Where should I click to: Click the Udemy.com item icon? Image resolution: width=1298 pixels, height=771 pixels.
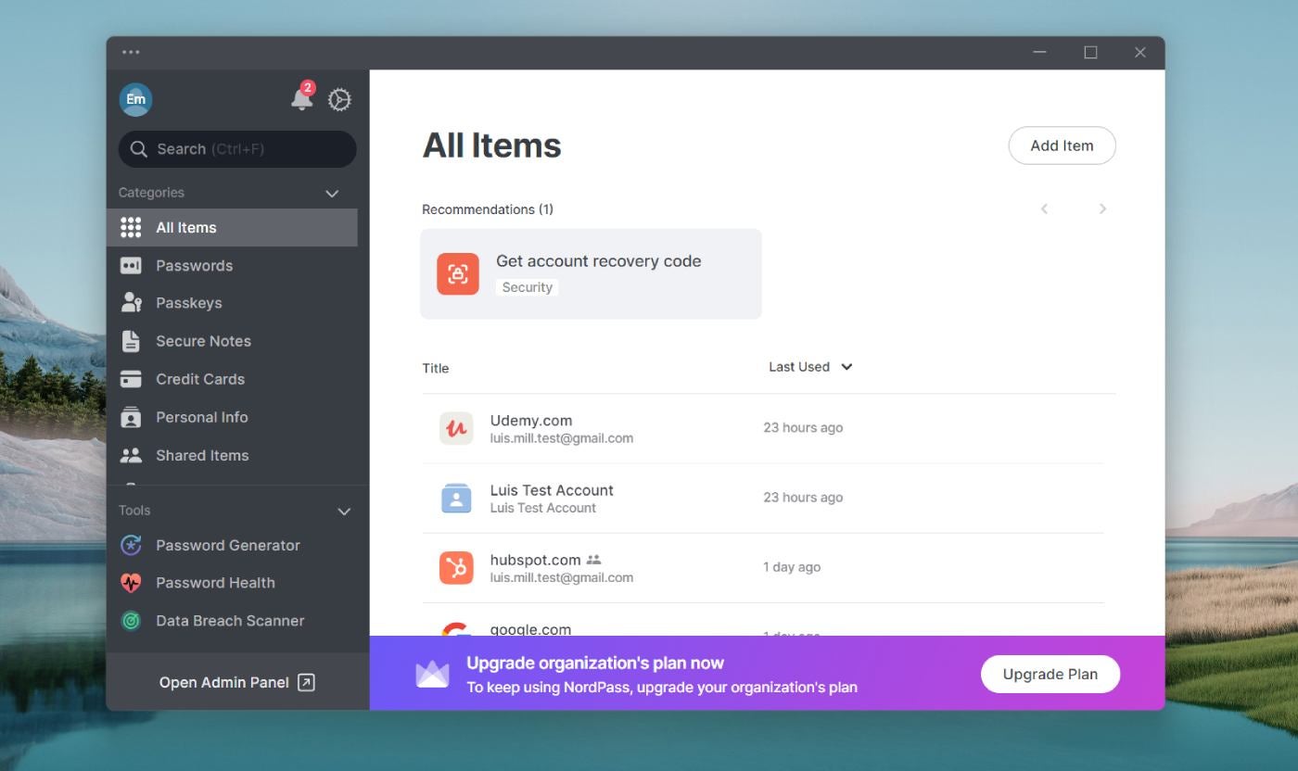tap(455, 428)
